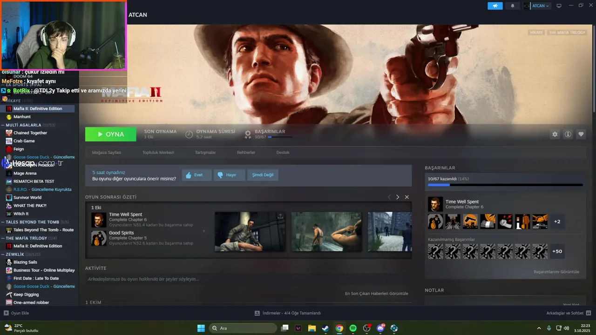Open Arkadaşlar ve Sohbet panel
This screenshot has width=596, height=335.
[569, 313]
